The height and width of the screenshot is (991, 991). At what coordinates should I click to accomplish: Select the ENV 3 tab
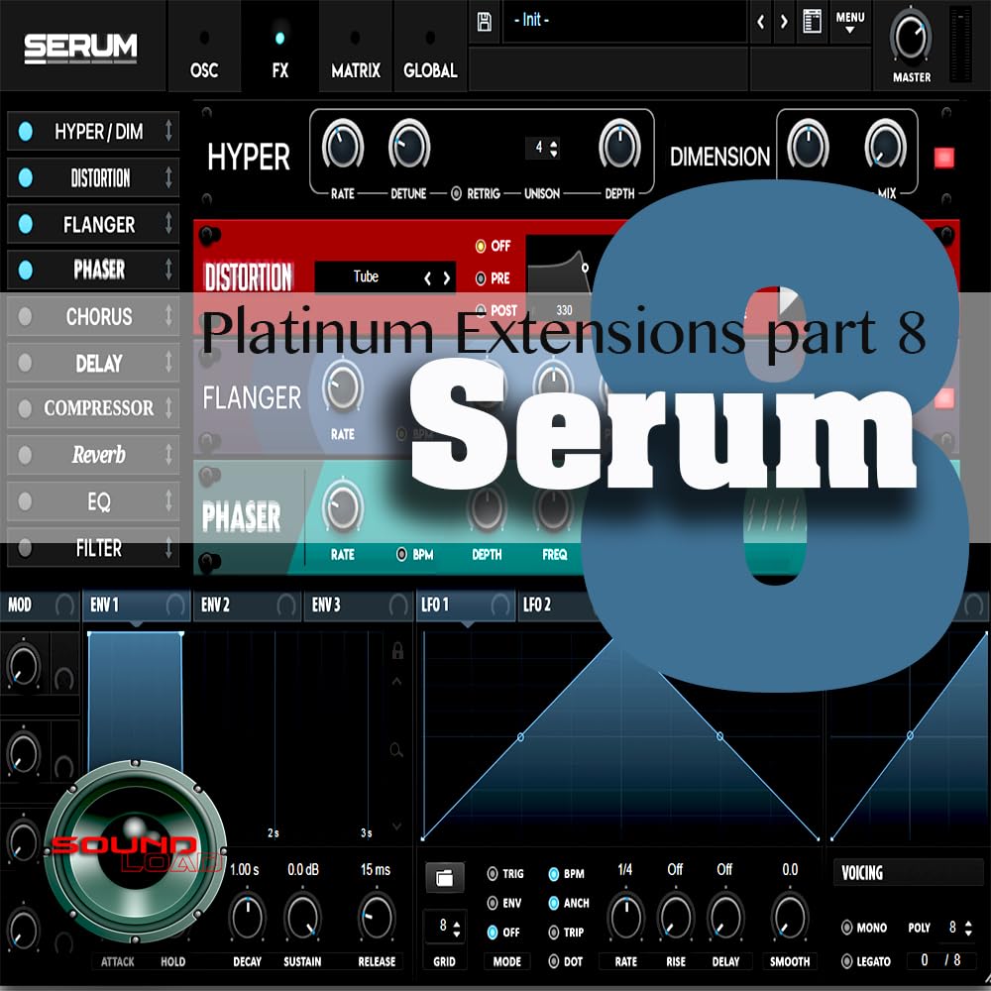(x=359, y=606)
